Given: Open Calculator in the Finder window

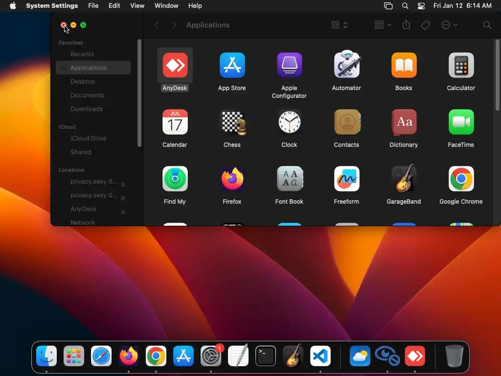Looking at the screenshot, I should (461, 65).
